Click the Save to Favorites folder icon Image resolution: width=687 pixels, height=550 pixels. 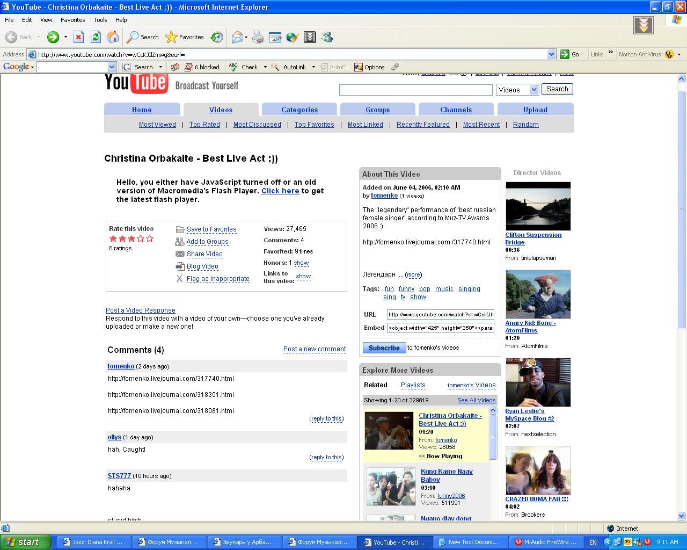tap(180, 229)
